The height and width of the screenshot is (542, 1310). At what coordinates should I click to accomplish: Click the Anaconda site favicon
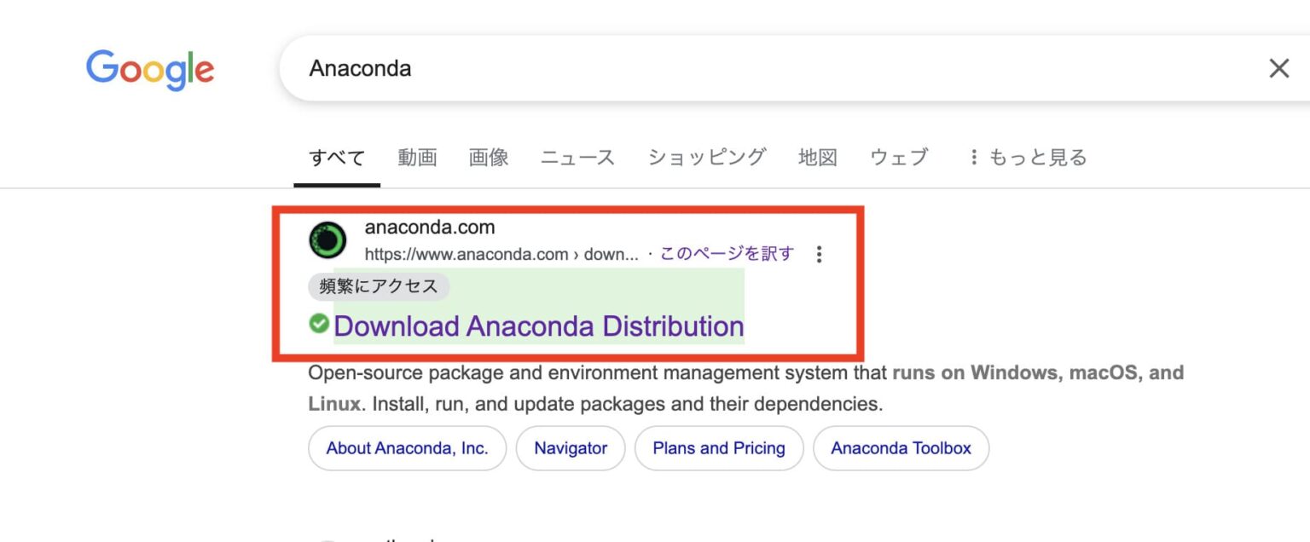(327, 240)
